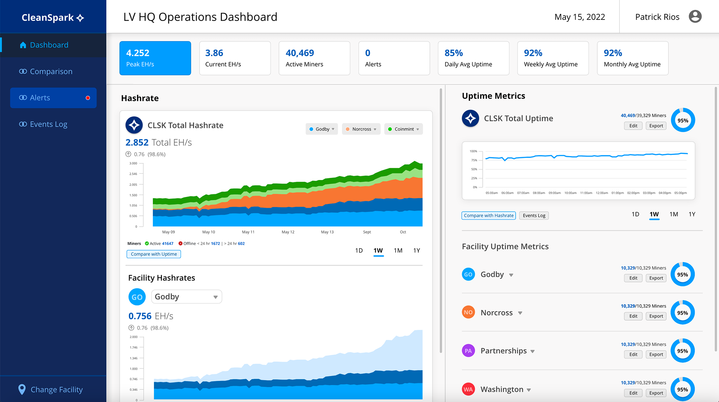Select the 0 Alerts card
Viewport: 719px width, 402px height.
(x=394, y=58)
